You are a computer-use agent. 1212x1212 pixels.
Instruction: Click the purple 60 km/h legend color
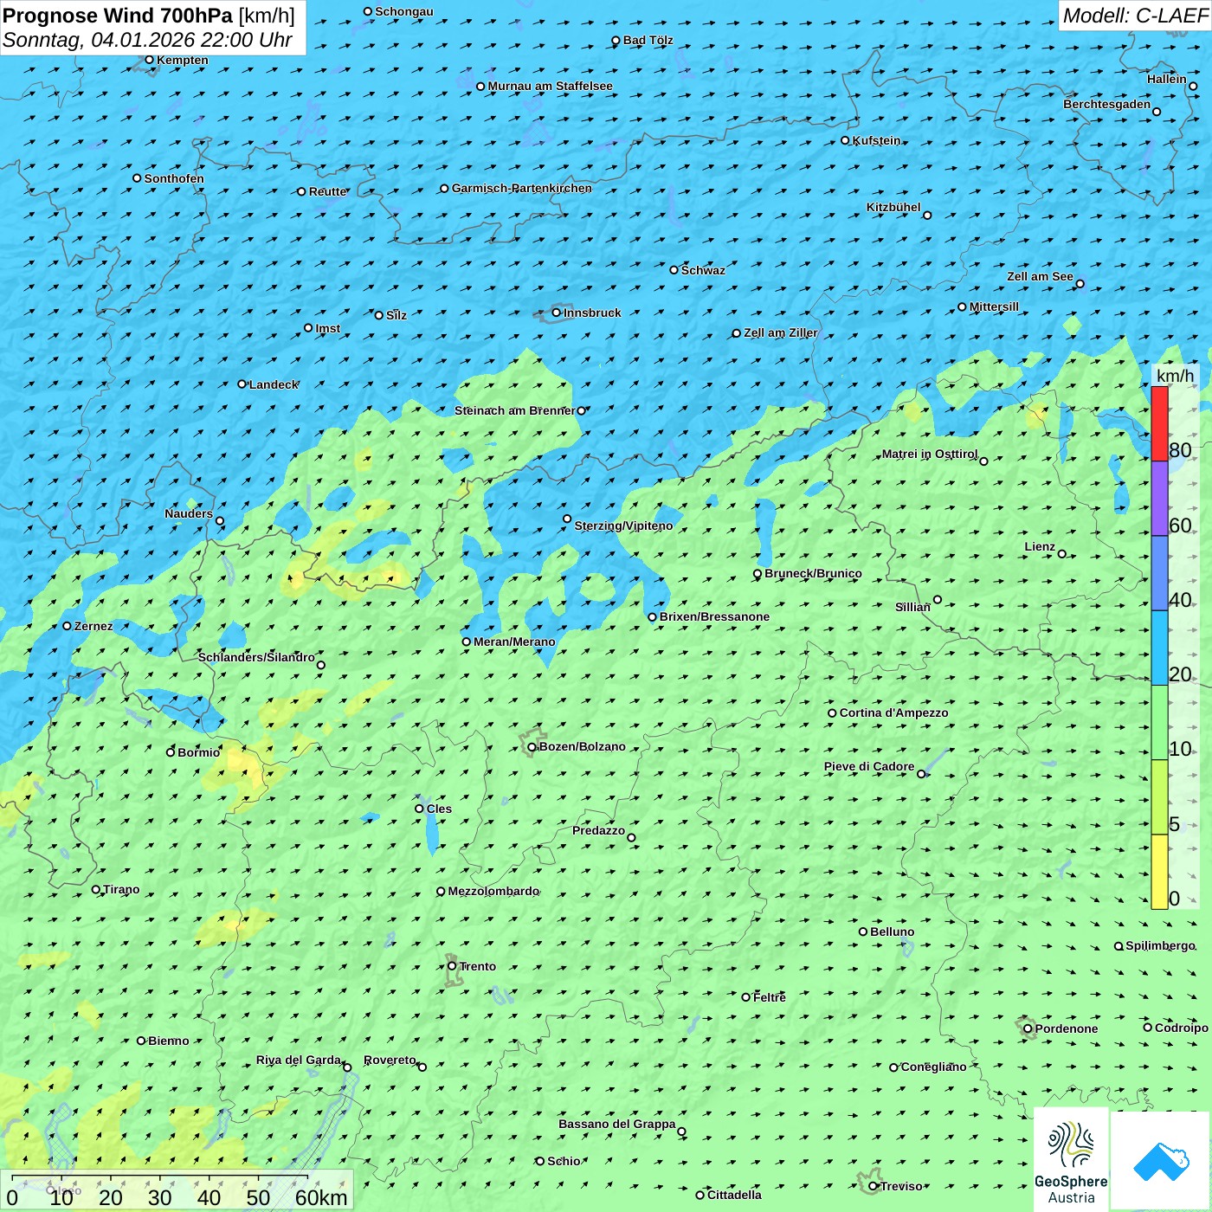tap(1159, 499)
